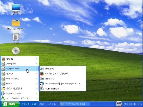Screen dimensions: 143x107
Task: Click the サウンドとビデオ category icon
Action: click(3, 89)
